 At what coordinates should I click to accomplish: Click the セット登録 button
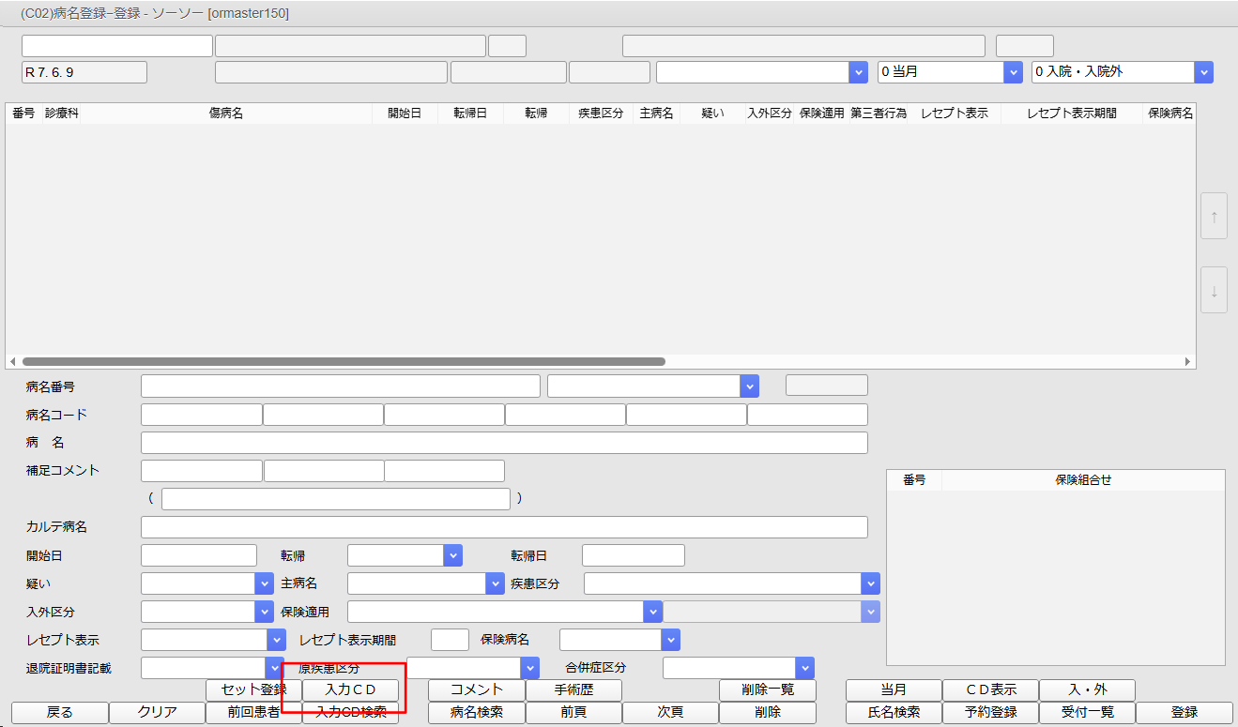[253, 690]
